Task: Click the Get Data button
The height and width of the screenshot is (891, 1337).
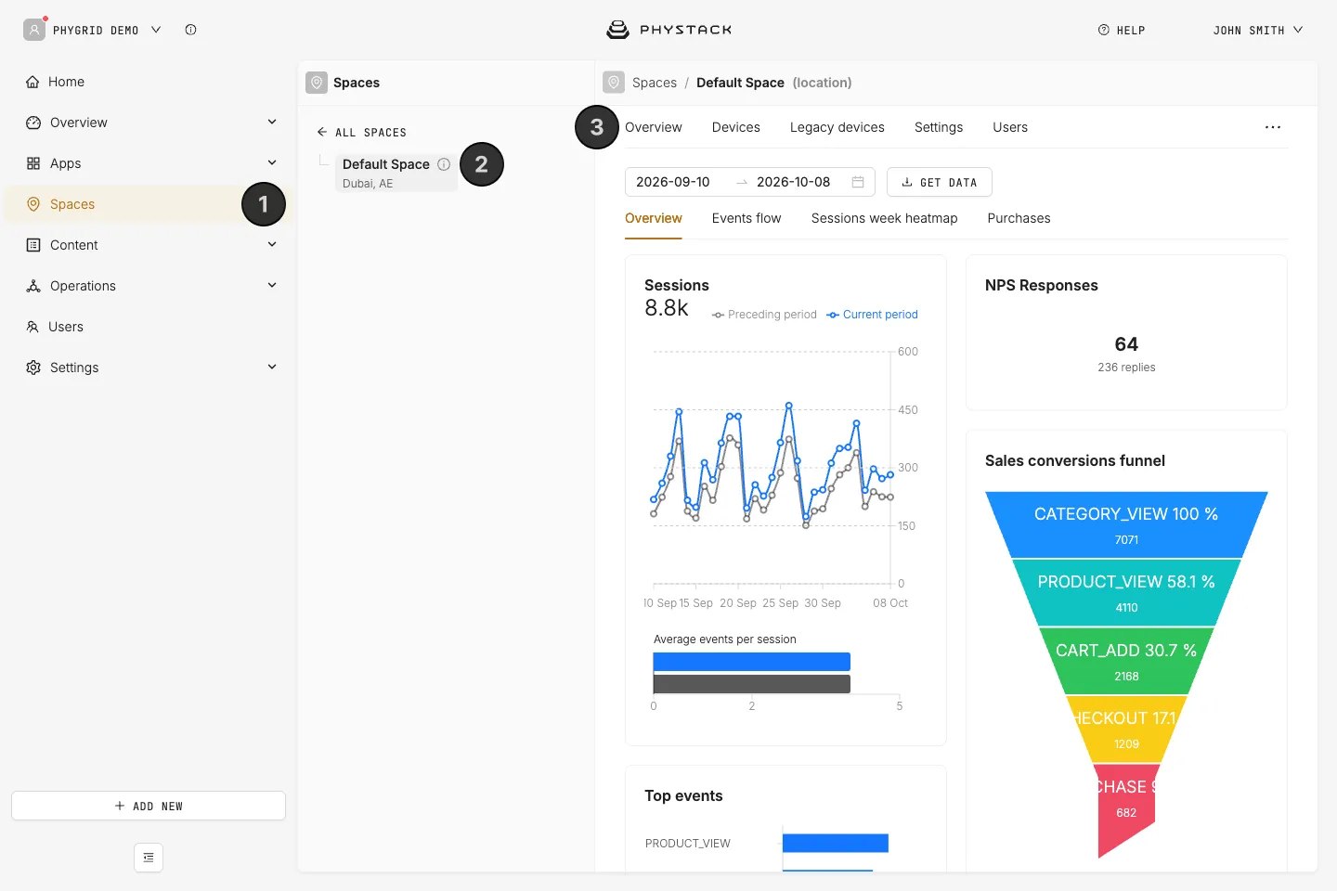Action: tap(940, 182)
